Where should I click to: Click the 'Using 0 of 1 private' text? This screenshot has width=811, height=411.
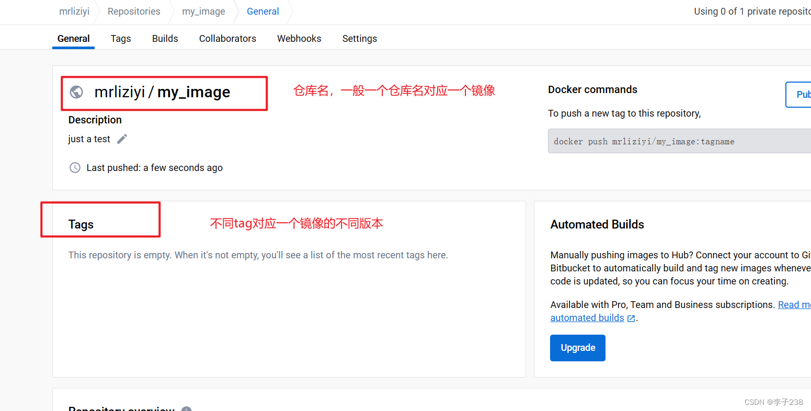[x=752, y=12]
